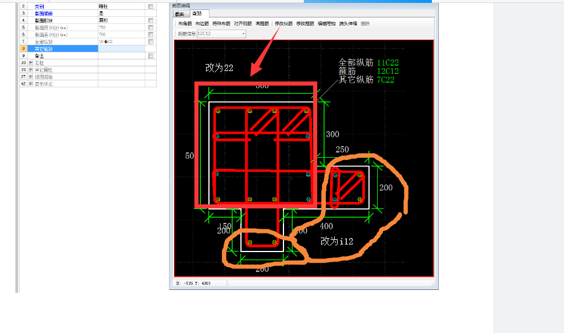Click the 异形 value cell

tap(121, 20)
